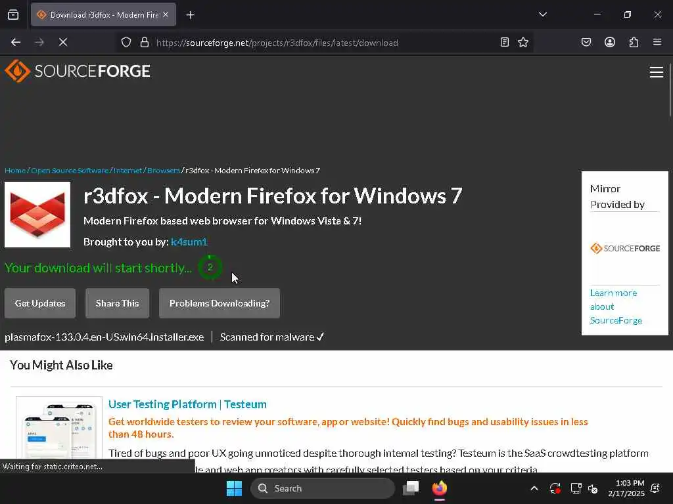Open the Home breadcrumb link
This screenshot has width=673, height=504.
15,171
